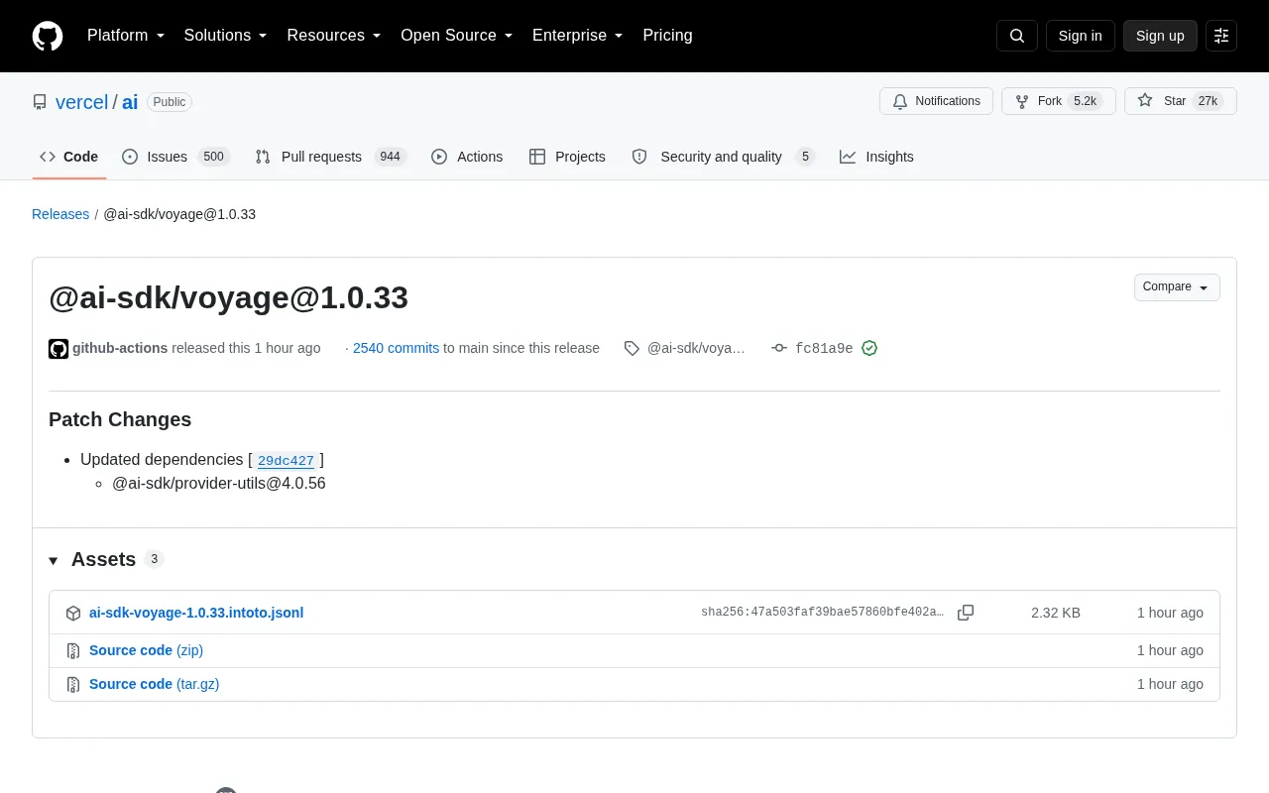Click the bell icon in Notifications
The image size is (1269, 793).
point(900,101)
